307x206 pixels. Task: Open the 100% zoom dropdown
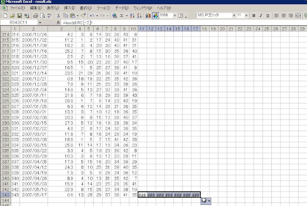(x=175, y=15)
